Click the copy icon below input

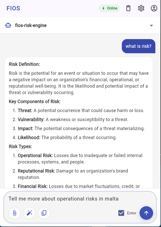coord(44,213)
